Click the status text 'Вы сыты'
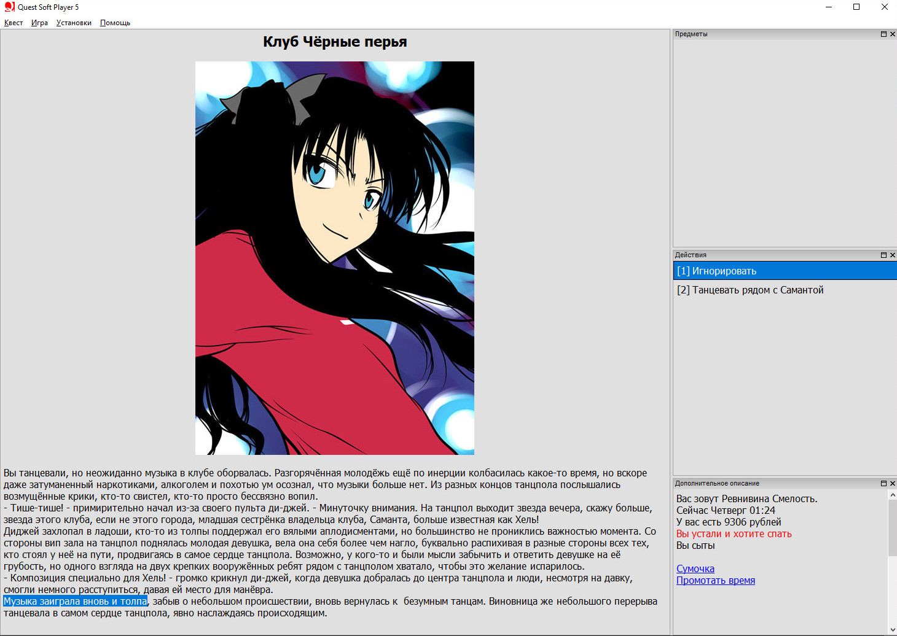This screenshot has height=636, width=897. [695, 545]
